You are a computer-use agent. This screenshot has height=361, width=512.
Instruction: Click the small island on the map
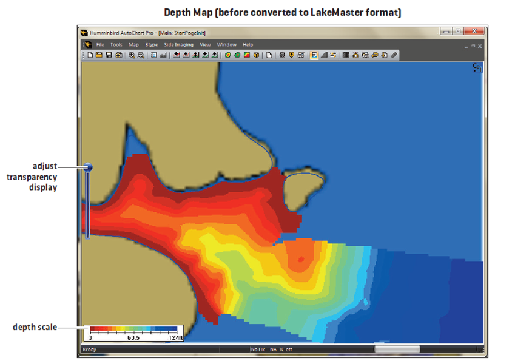(x=303, y=189)
